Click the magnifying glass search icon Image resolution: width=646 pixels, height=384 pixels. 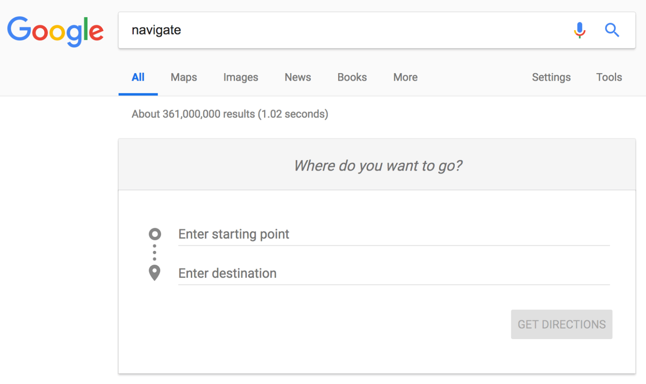click(612, 30)
